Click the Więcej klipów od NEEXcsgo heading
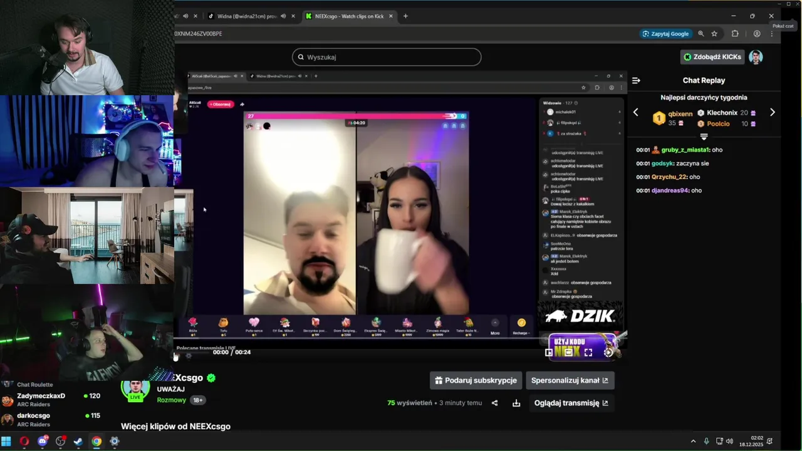Viewport: 802px width, 451px height. [x=175, y=427]
